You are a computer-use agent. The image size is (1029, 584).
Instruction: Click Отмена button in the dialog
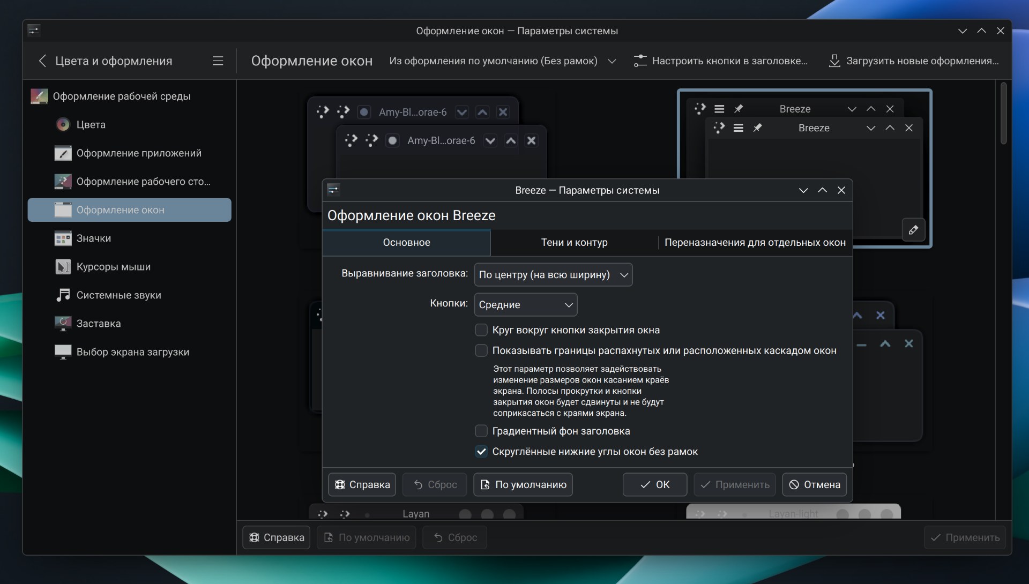click(x=814, y=484)
